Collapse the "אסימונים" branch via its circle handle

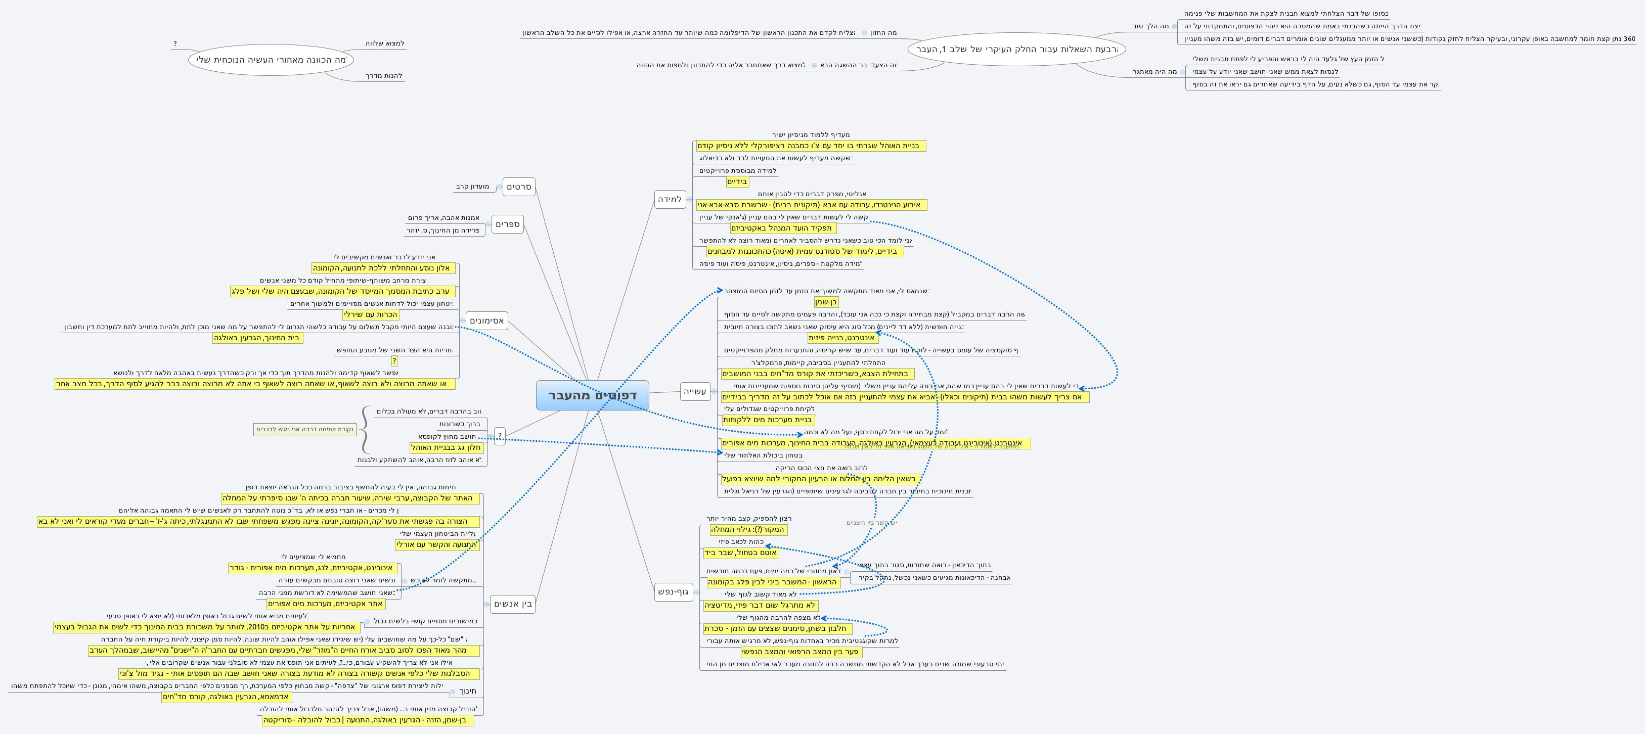coord(463,320)
